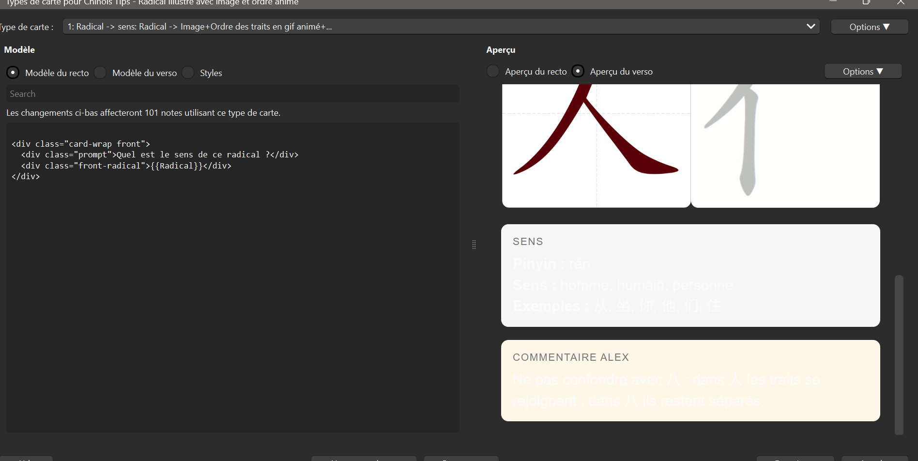The width and height of the screenshot is (918, 461).
Task: Click the COMMENTAIRE ALEX card section
Action: pos(690,380)
